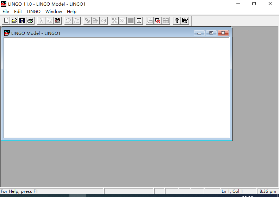Click the New model toolbar icon
Viewport: 279px width, 197px height.
coord(6,21)
